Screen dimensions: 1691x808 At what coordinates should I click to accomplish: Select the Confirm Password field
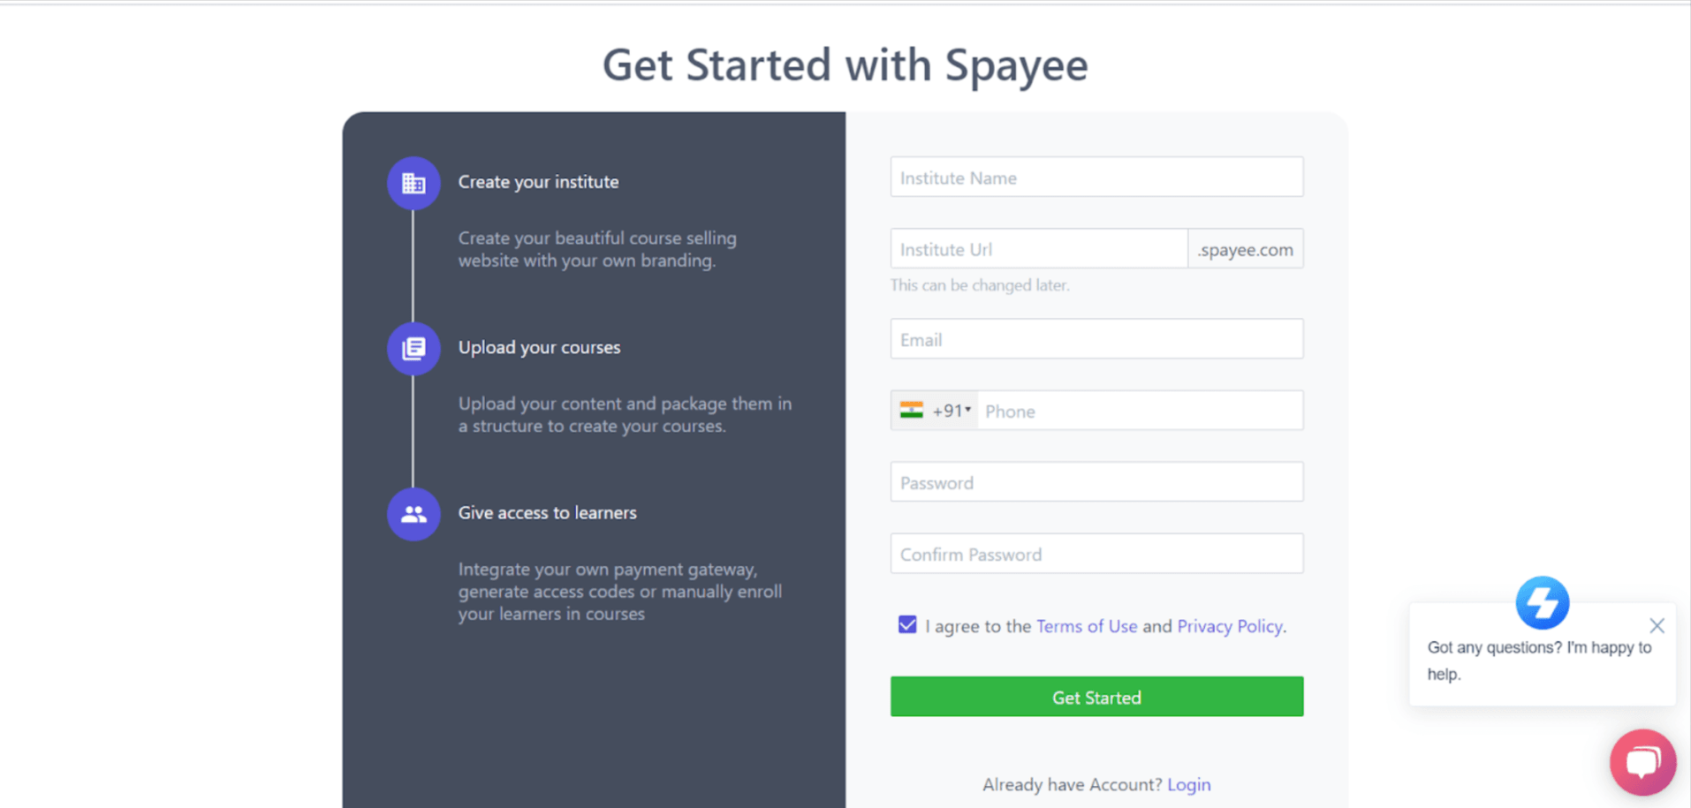1096,554
